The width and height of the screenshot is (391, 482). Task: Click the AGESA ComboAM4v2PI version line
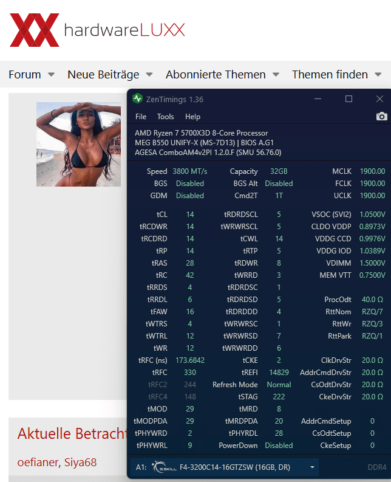click(208, 153)
